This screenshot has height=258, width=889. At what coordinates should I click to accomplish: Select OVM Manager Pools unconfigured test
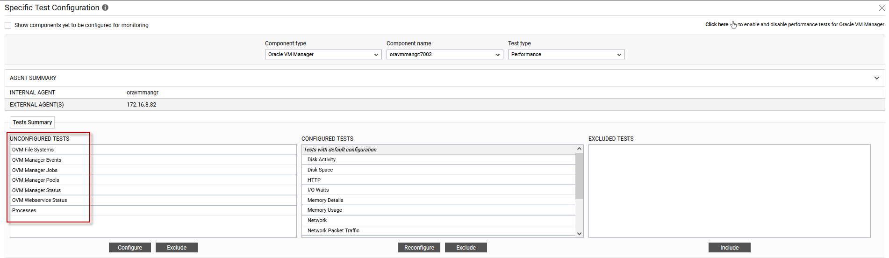point(153,180)
